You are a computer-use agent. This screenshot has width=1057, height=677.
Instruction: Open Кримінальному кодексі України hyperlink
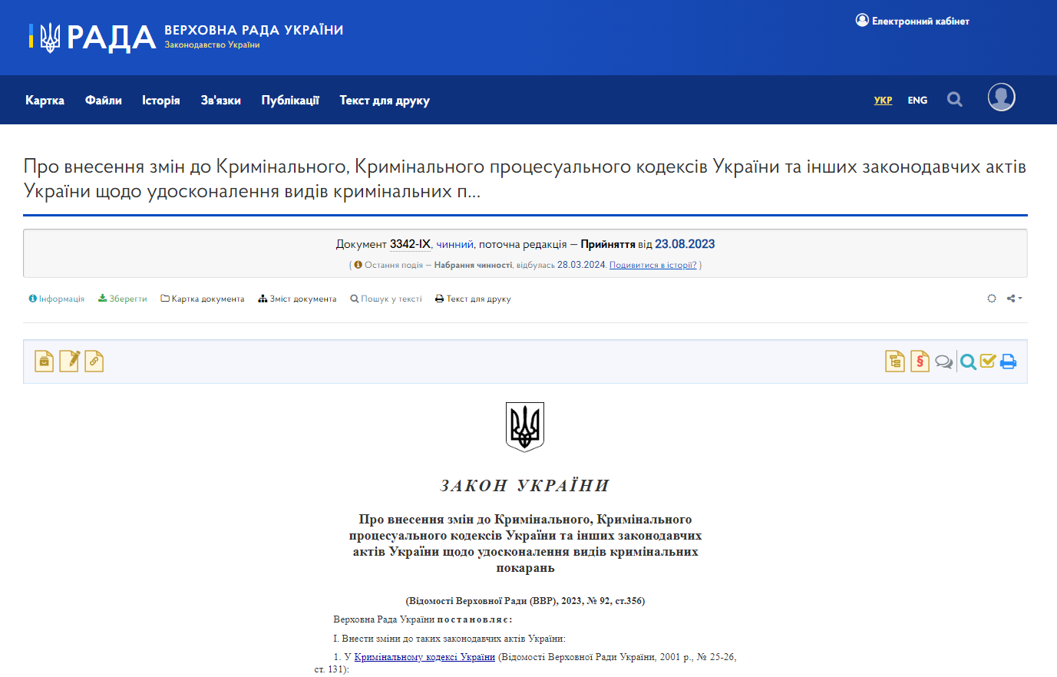(x=424, y=657)
